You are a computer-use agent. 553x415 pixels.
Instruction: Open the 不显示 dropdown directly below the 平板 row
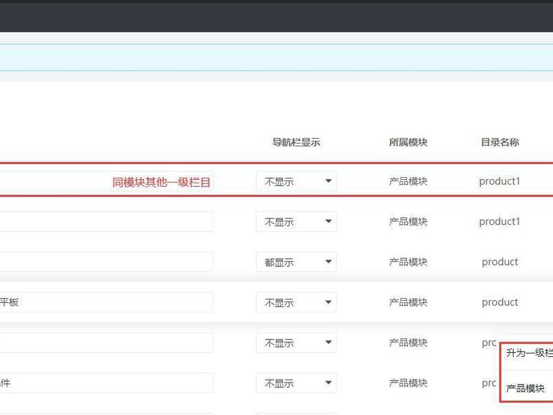coord(297,342)
